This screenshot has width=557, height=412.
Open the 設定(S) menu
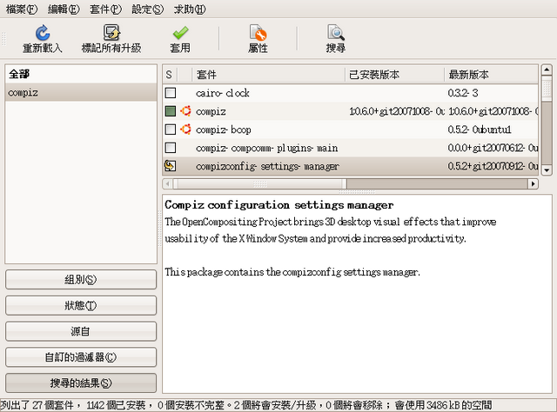pyautogui.click(x=147, y=10)
